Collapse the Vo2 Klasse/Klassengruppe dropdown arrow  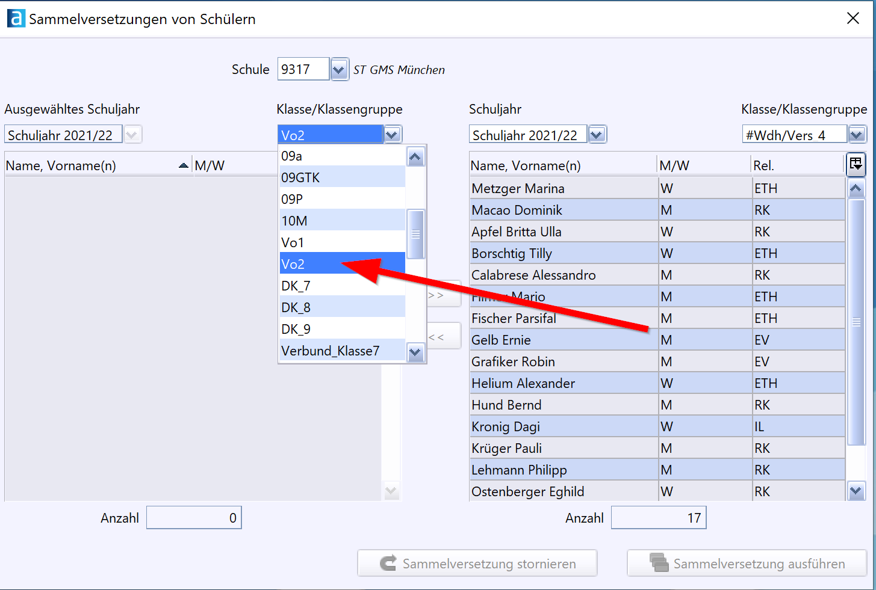coord(392,135)
